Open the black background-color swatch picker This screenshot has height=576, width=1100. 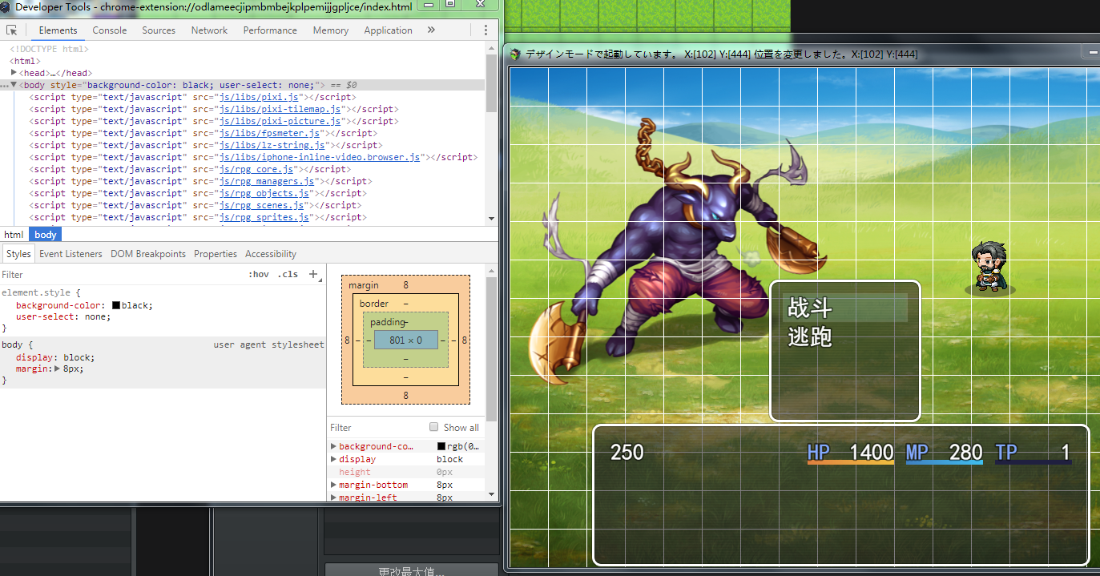(x=116, y=305)
